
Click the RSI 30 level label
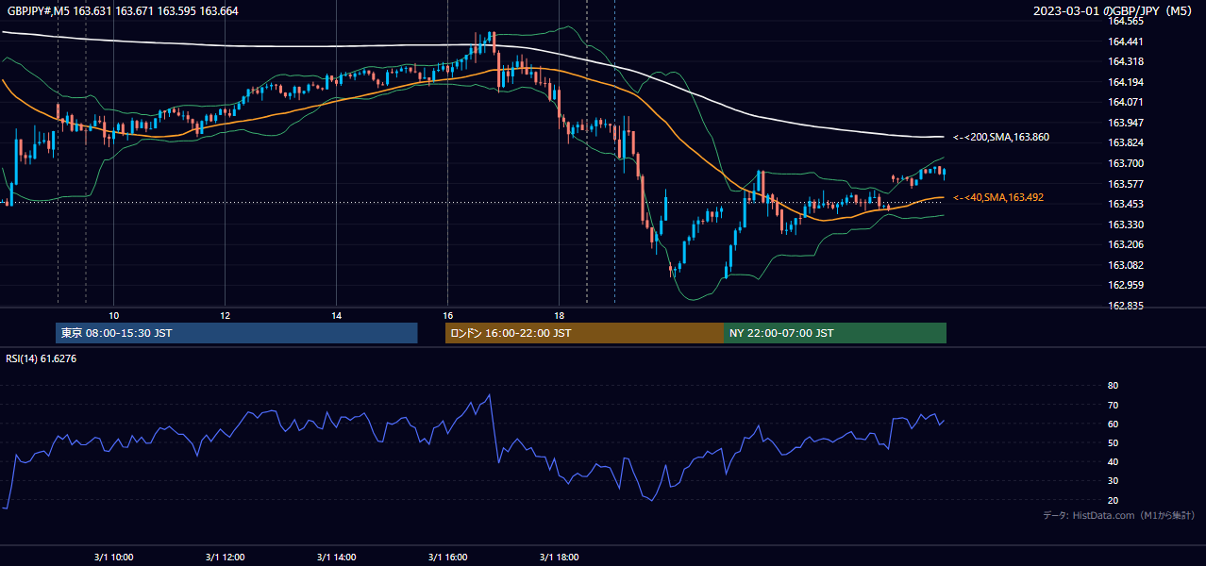pyautogui.click(x=1113, y=480)
